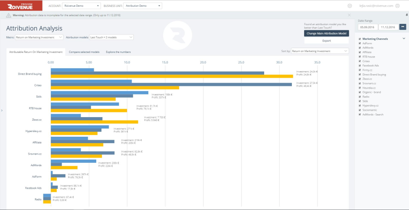The image size is (409, 210).
Task: Open the Account dropdown Roivenue Demo
Action: click(x=81, y=6)
